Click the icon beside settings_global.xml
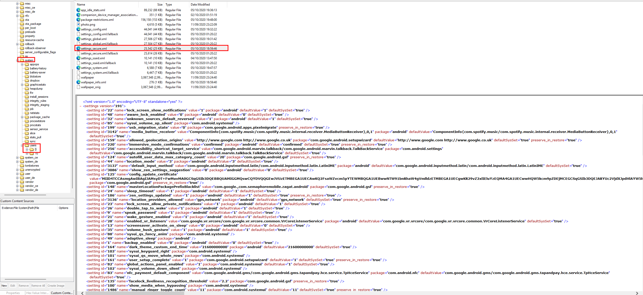643x295 pixels. pyautogui.click(x=78, y=39)
